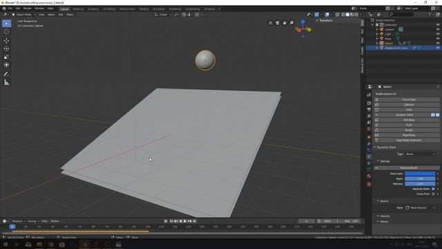Click the Force Field physics button
Screen dimensions: 442x249
[407, 100]
